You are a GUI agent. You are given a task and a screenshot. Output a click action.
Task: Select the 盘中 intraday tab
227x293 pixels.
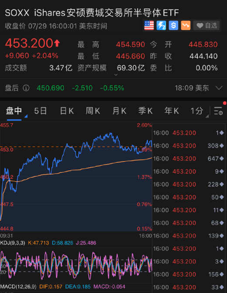(14, 111)
